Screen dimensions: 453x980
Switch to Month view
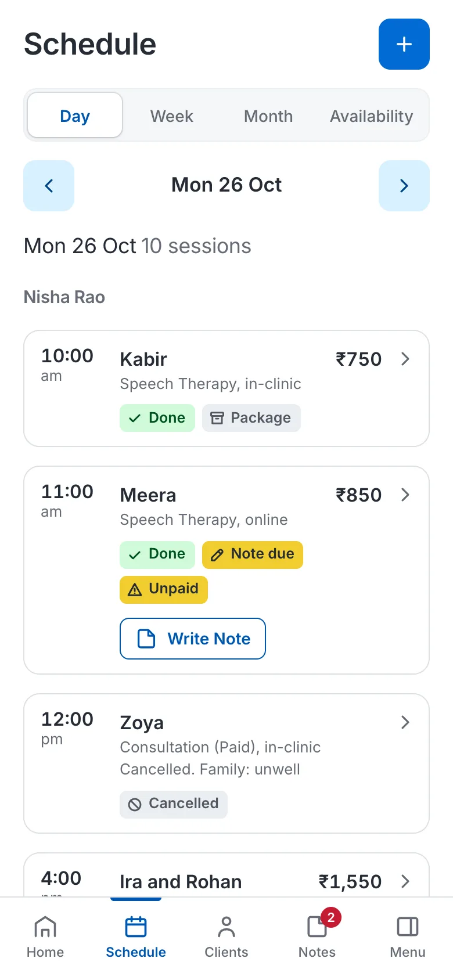[x=268, y=116]
